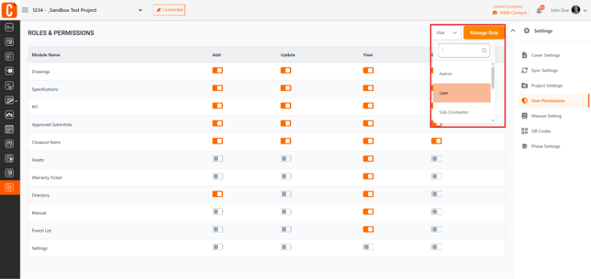Image resolution: width=591 pixels, height=279 pixels.
Task: Click the Connected status button
Action: (x=169, y=10)
